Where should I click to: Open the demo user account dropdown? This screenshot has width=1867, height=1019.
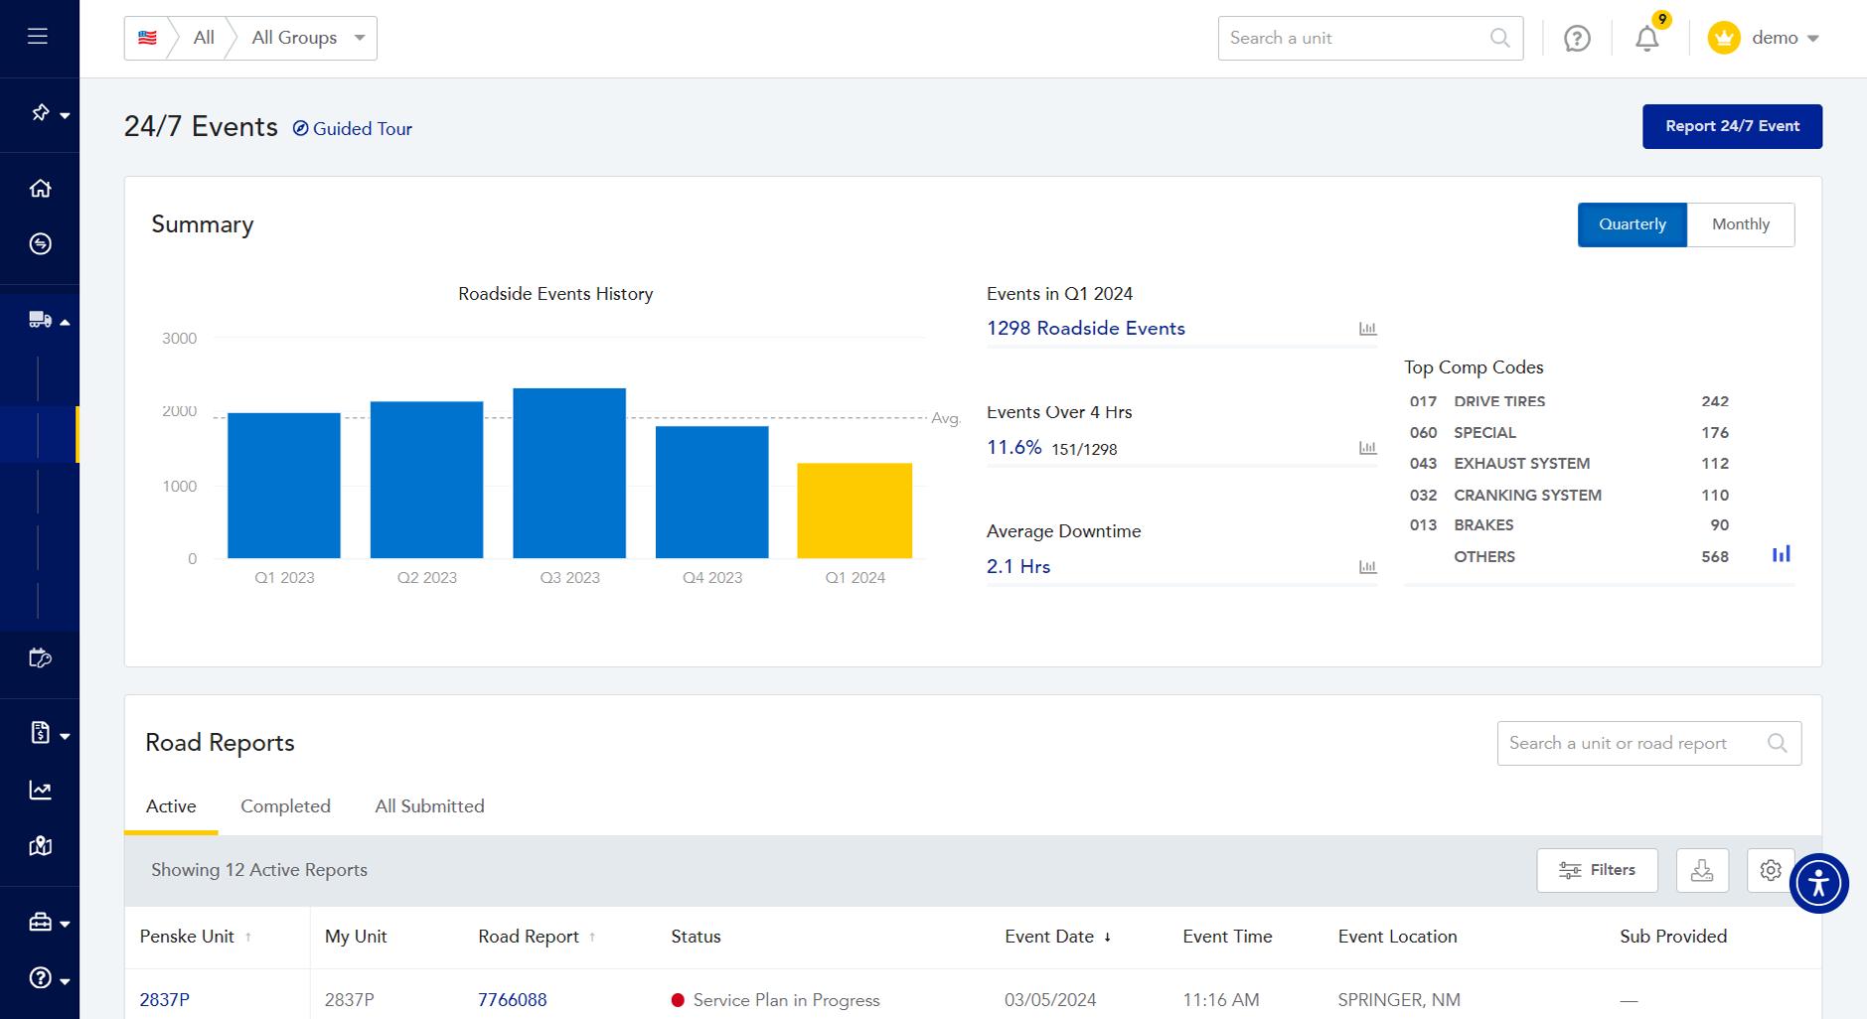(x=1764, y=38)
